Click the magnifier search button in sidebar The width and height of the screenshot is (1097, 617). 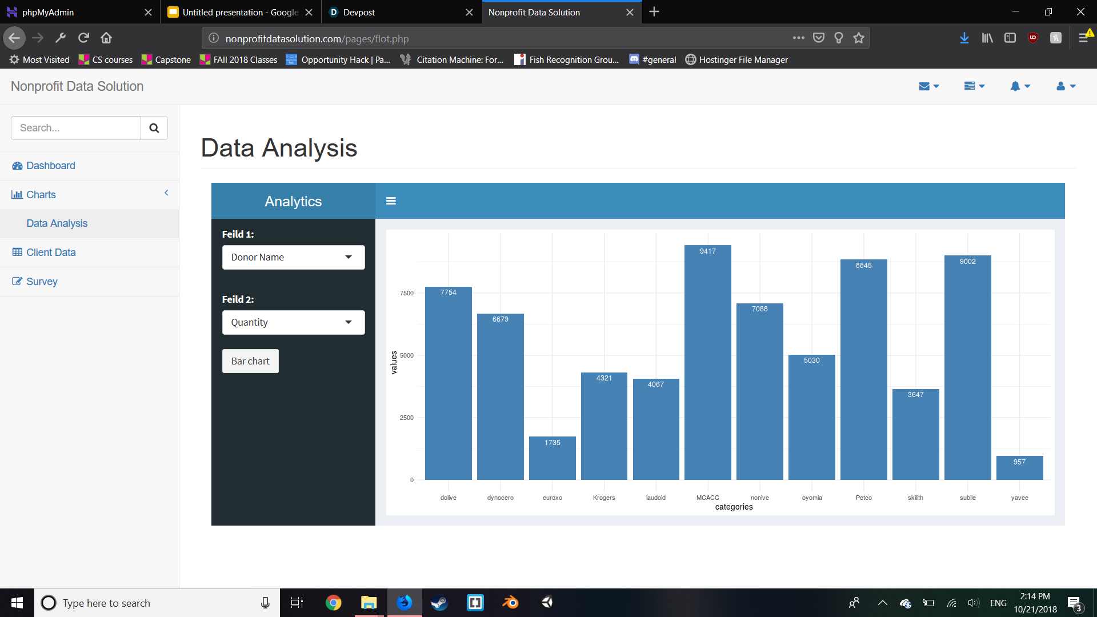[154, 128]
